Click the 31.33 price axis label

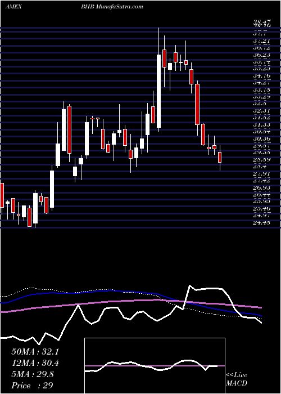[262, 124]
